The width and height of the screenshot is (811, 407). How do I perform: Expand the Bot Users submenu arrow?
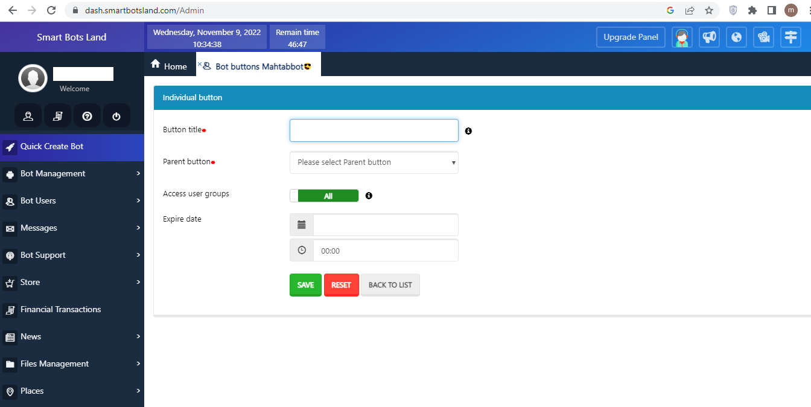[138, 200]
